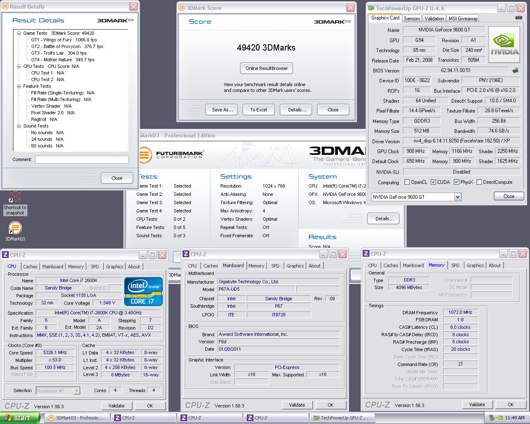This screenshot has width=530, height=424.
Task: Open the Processor #1 selection dropdown in CPU-Z
Action: [77, 391]
